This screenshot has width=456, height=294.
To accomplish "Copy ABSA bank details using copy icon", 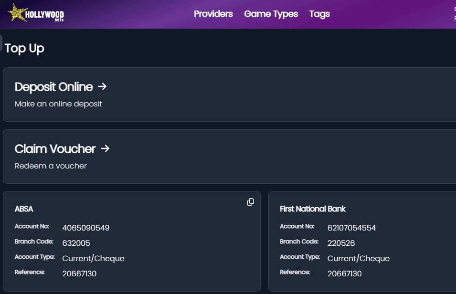I will click(x=251, y=202).
